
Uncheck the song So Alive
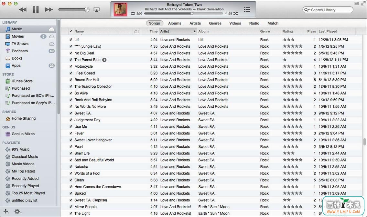pyautogui.click(x=71, y=93)
